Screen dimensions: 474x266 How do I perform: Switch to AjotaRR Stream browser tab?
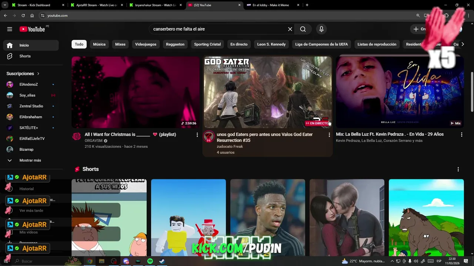[97, 5]
